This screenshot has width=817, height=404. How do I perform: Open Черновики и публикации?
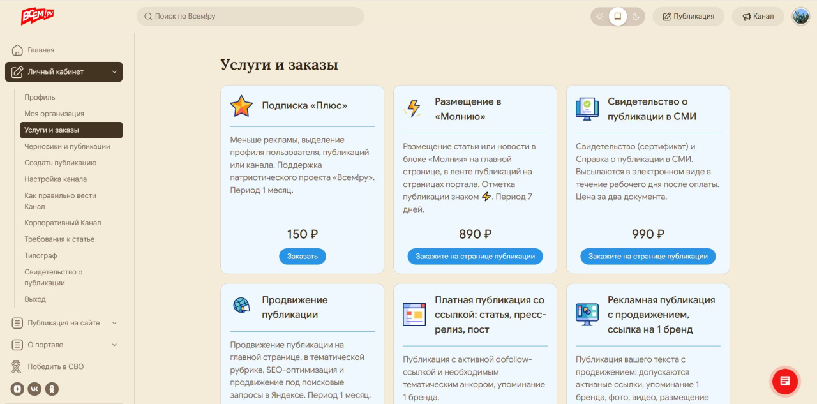[67, 146]
